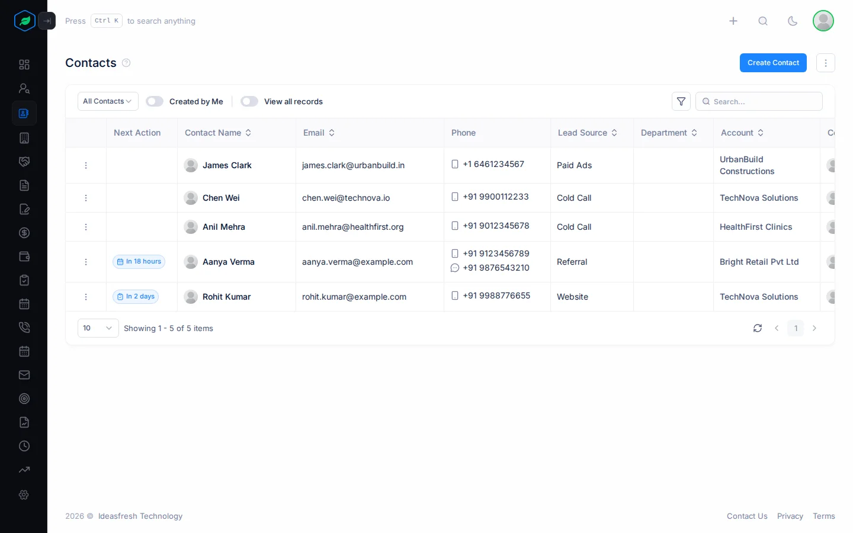Open the clock history sidebar icon
Screen dimensions: 853x533
[x=24, y=446]
